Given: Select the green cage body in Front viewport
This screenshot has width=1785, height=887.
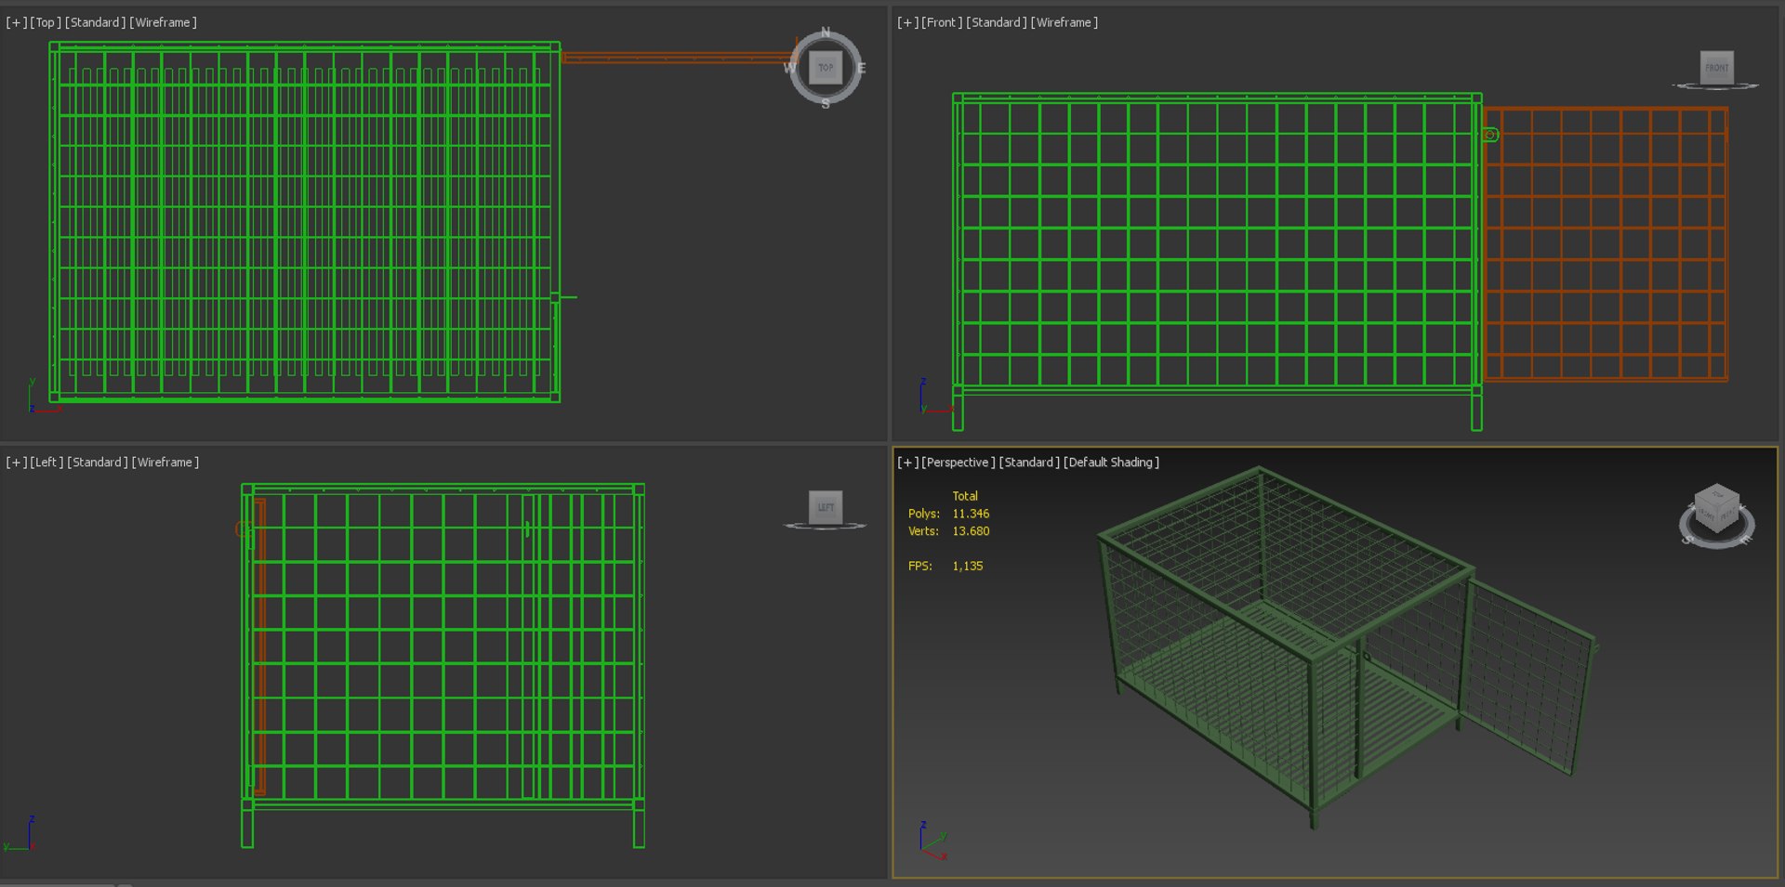Looking at the screenshot, I should point(1217,261).
